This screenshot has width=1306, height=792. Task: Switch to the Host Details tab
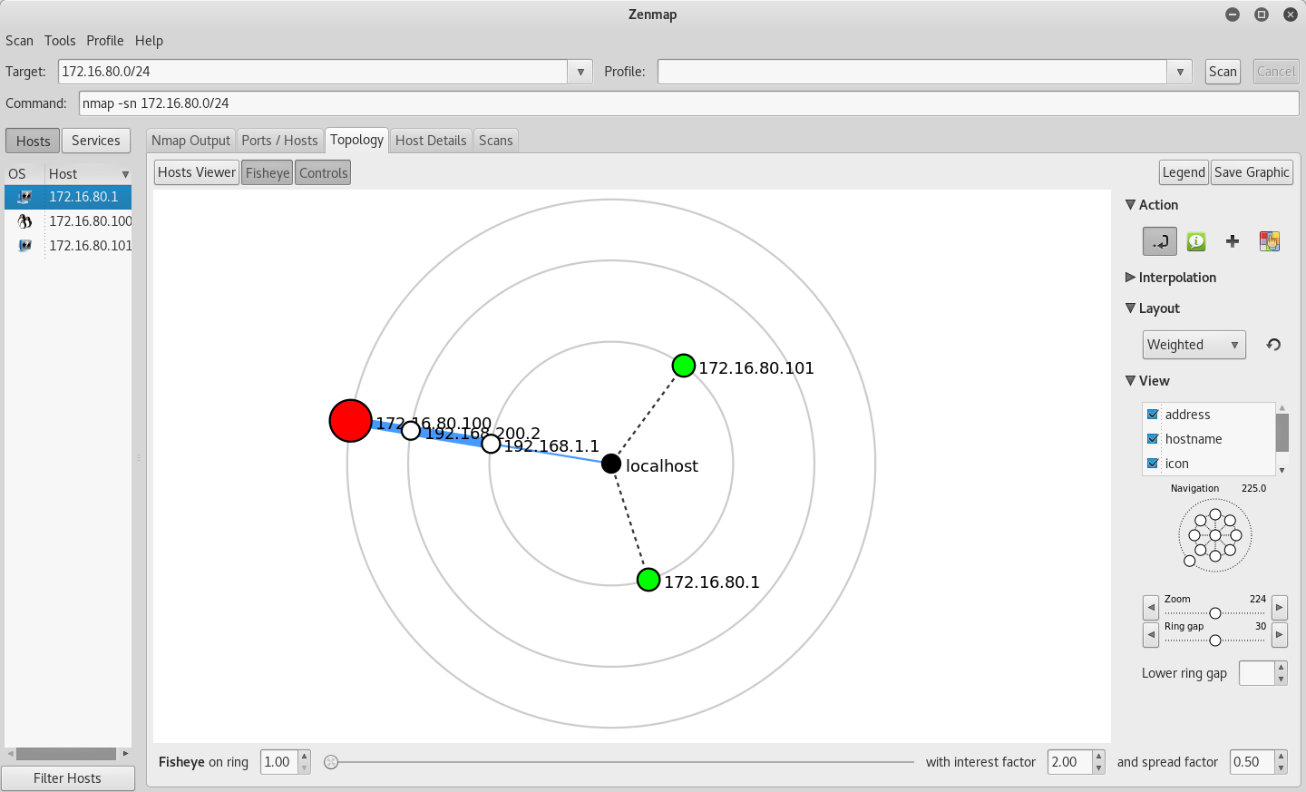pyautogui.click(x=431, y=141)
